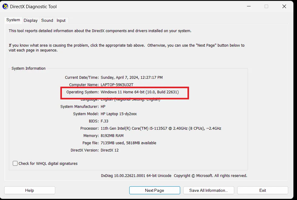Screen dimensions: 297x200
Task: Select the Memory 8192MB RAM line
Action: [x=112, y=135]
